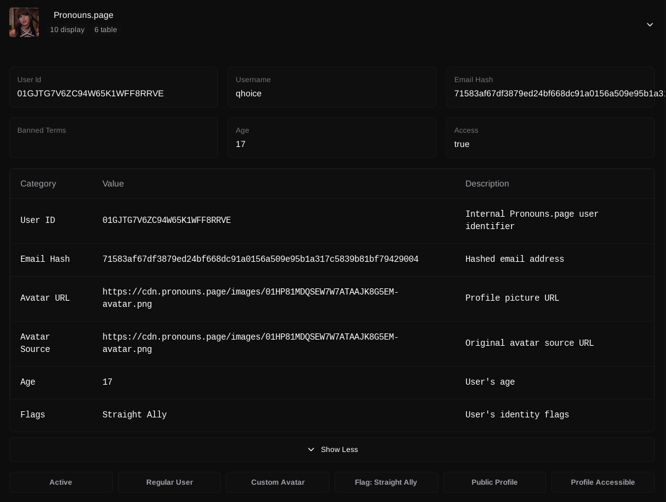Open the 10 display tab

click(x=67, y=30)
